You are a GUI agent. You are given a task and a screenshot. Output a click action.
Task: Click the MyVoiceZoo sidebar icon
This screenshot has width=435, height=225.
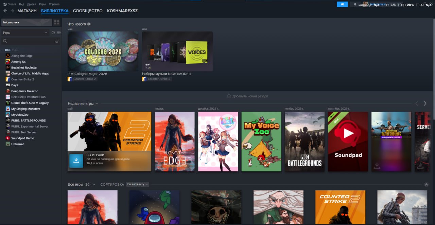pos(8,115)
